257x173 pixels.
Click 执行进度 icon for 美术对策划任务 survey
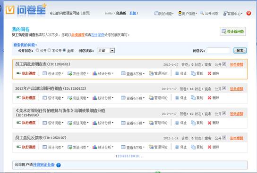click(x=19, y=122)
